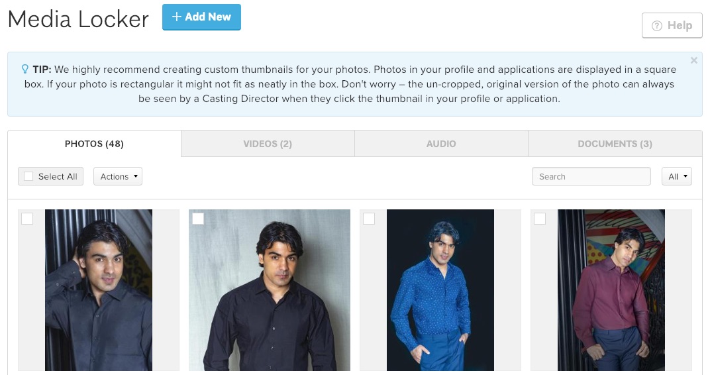710x375 pixels.
Task: Focus the Search input field
Action: point(591,176)
